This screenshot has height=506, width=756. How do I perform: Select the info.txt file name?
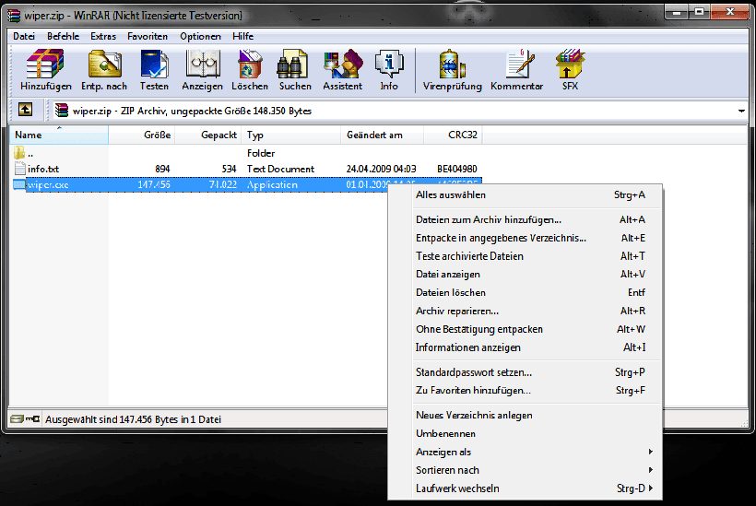[43, 170]
